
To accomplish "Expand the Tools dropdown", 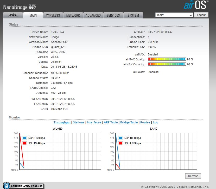I will tap(174, 15).
